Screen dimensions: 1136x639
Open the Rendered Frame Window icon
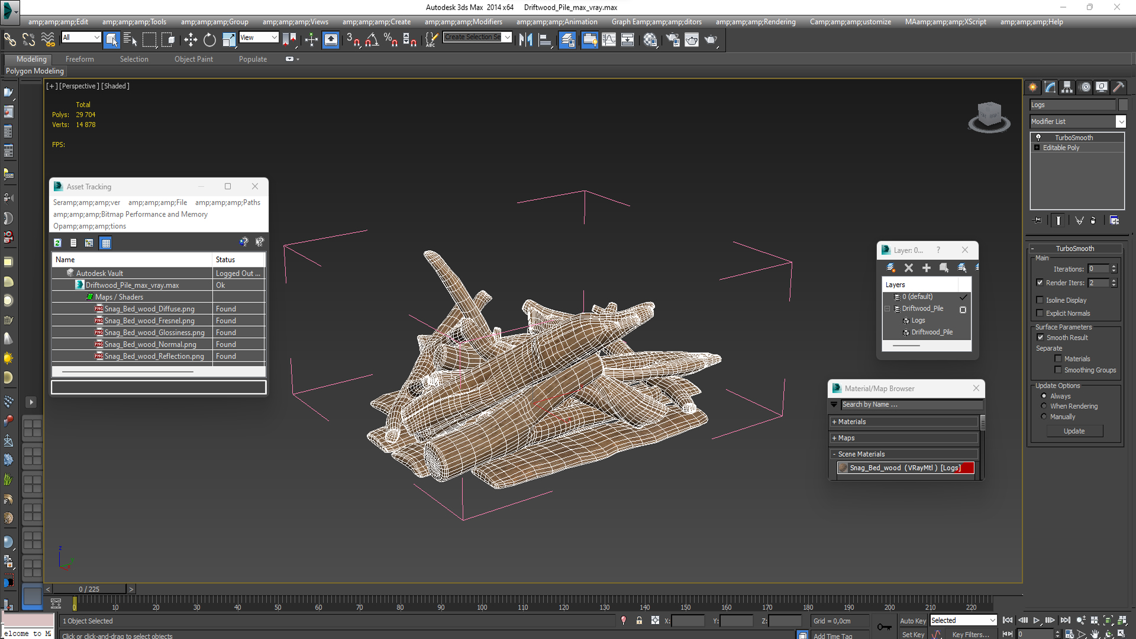click(692, 40)
